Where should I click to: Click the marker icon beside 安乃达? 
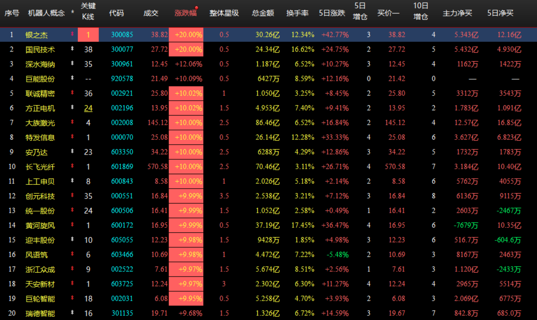click(72, 152)
